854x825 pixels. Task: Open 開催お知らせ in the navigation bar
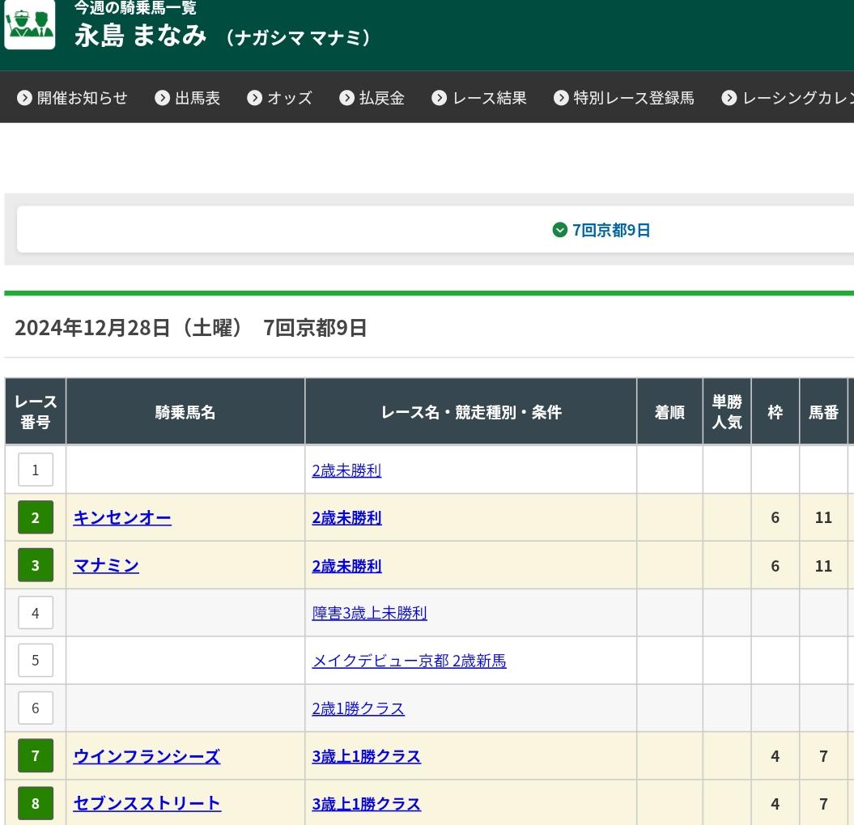point(73,98)
